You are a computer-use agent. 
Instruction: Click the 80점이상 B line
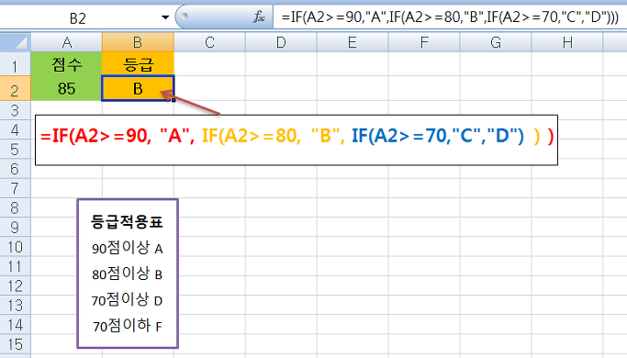[128, 274]
